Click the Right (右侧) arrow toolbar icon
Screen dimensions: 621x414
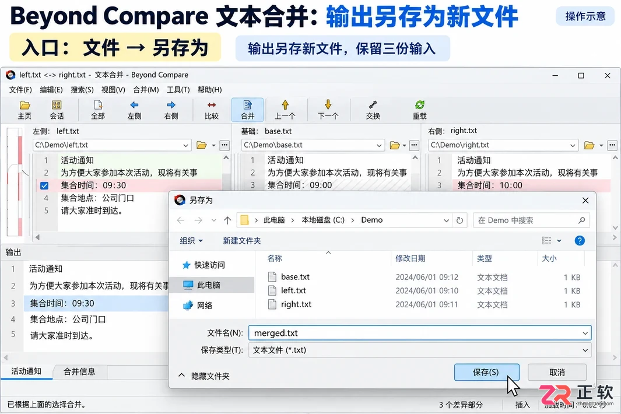pos(171,110)
